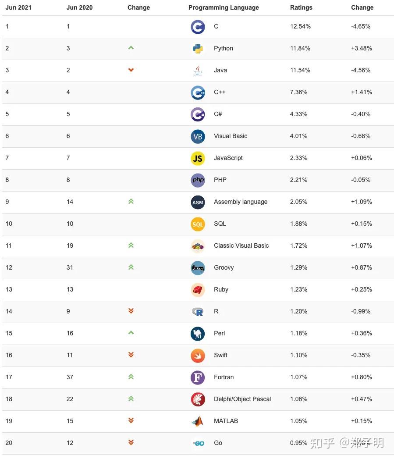Click the Jun 2021 column header
This screenshot has height=459, width=394.
pyautogui.click(x=18, y=7)
